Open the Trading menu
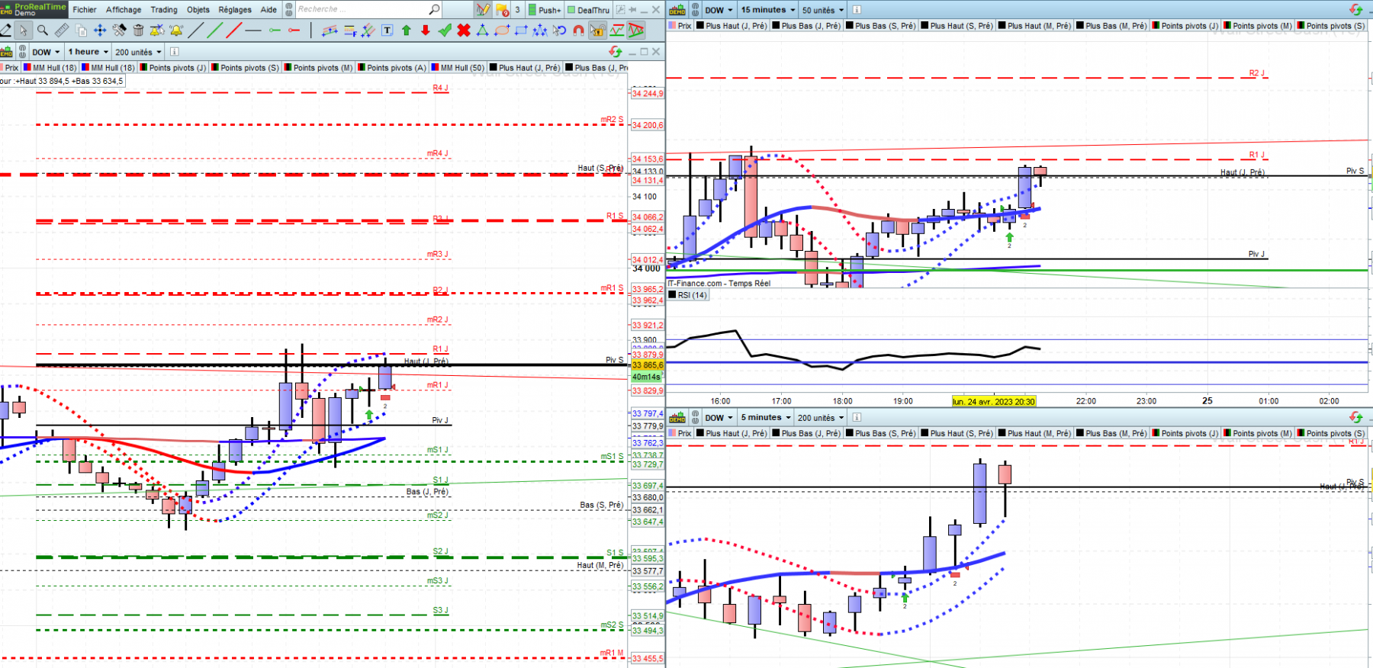 164,10
